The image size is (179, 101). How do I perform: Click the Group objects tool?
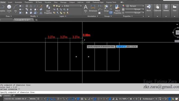(106, 8)
